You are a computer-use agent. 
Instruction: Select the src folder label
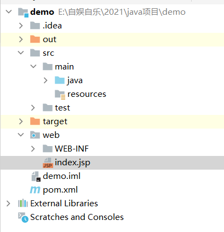click(x=49, y=53)
